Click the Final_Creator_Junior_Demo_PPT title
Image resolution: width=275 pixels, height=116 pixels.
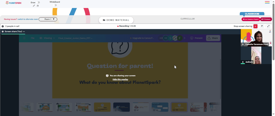(75, 38)
